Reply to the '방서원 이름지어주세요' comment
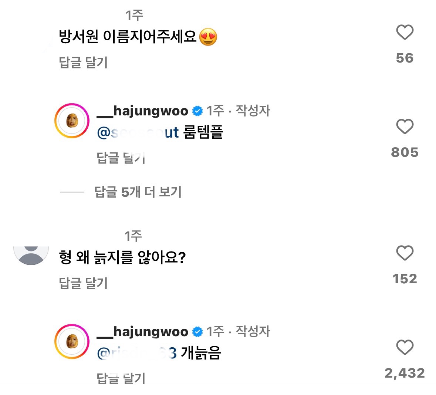436x395 pixels. point(83,63)
